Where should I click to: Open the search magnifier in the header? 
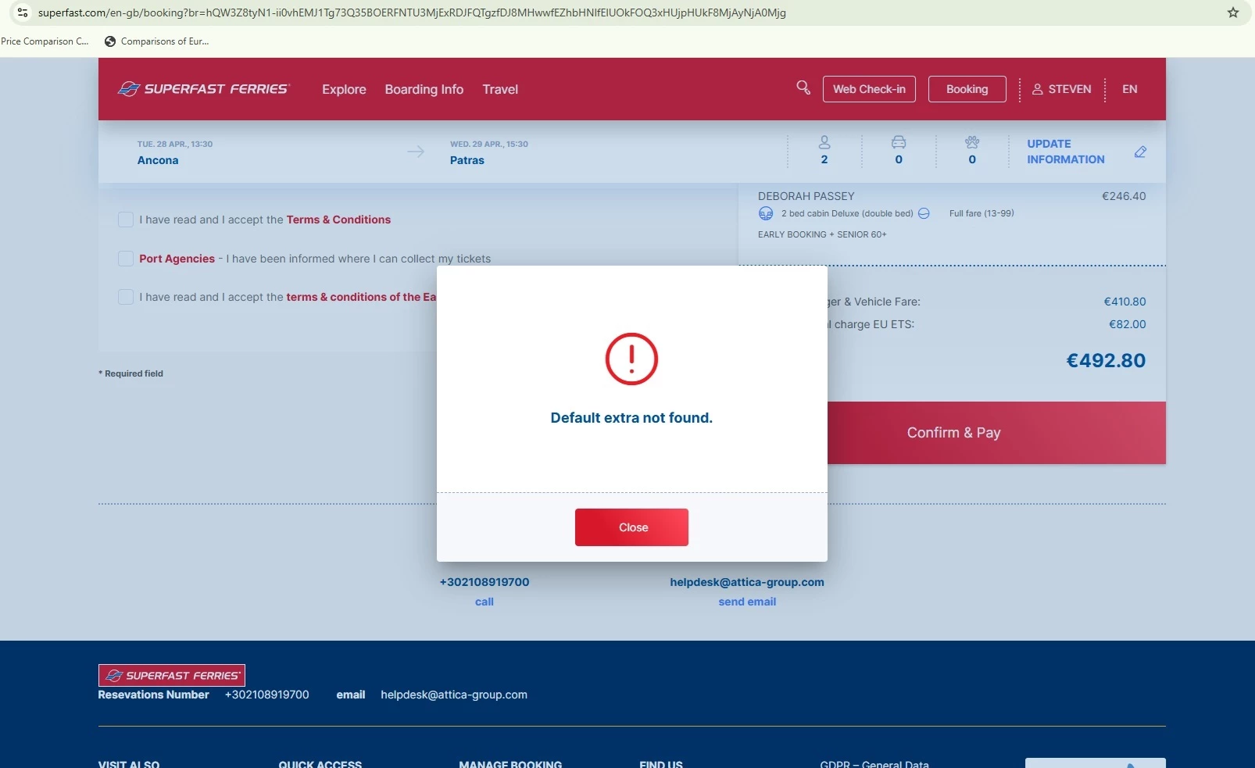click(x=803, y=88)
